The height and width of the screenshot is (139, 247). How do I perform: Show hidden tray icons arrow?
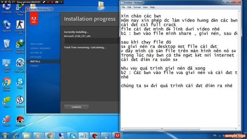coord(220,136)
